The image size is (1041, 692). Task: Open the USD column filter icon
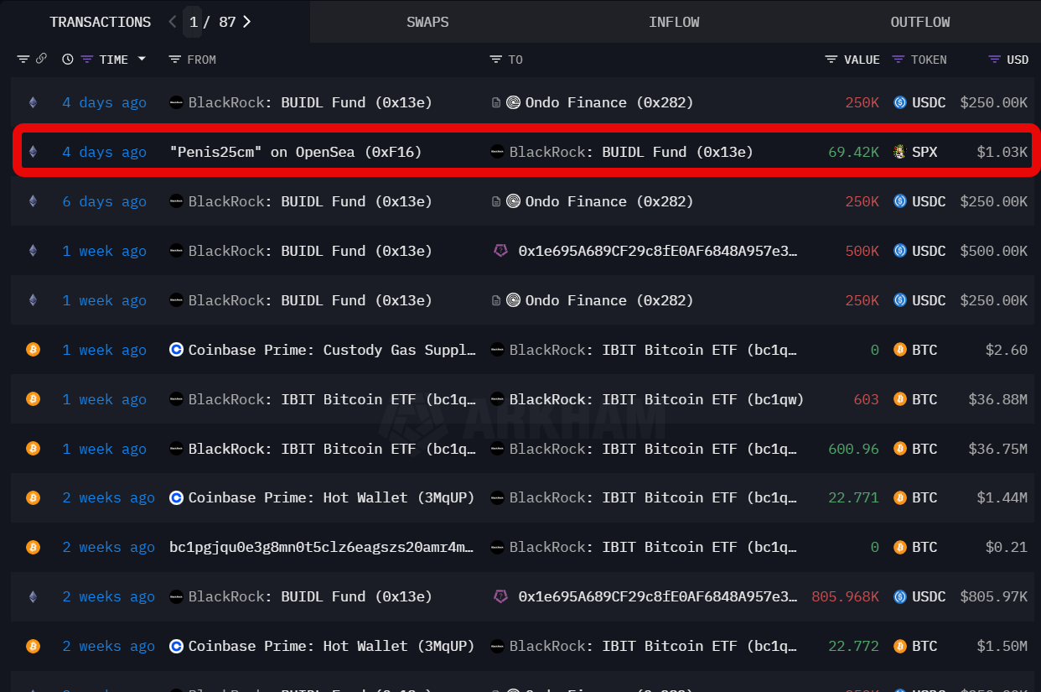994,60
